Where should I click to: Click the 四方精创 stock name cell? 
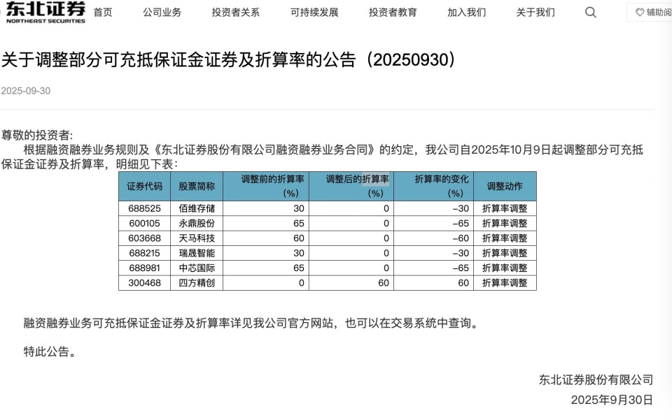click(x=195, y=282)
